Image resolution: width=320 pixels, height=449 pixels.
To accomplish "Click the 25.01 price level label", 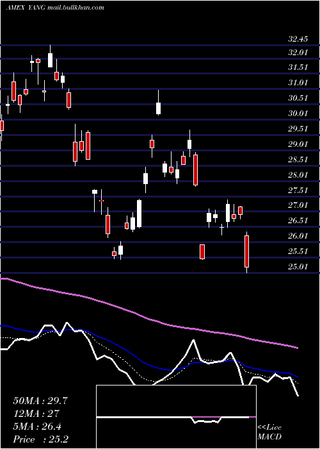I will click(x=298, y=267).
